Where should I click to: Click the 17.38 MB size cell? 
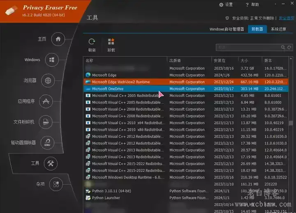point(248,143)
